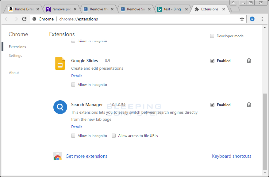Viewport: 269px width, 177px height.
Task: Click the Google Slides yellow icon
Action: click(x=60, y=63)
